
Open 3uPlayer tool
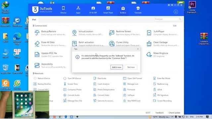point(129,95)
